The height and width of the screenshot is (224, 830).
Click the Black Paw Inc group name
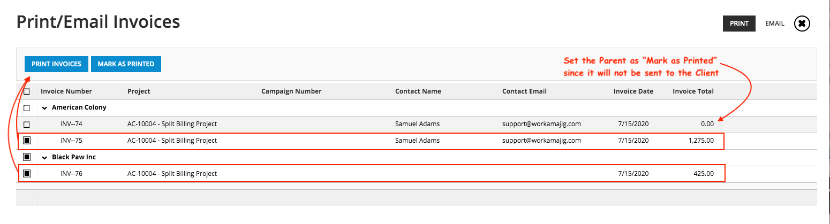coord(74,158)
